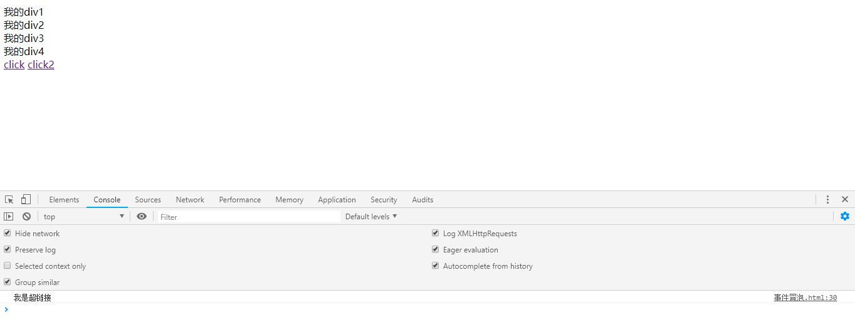The image size is (855, 327).
Task: Open the top JavaScript context dropdown
Action: [x=84, y=216]
